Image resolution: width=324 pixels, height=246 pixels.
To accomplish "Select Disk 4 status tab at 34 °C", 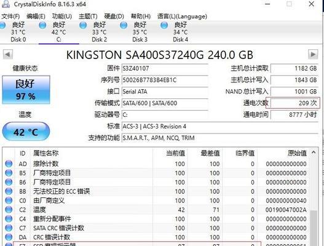I will pos(180,32).
